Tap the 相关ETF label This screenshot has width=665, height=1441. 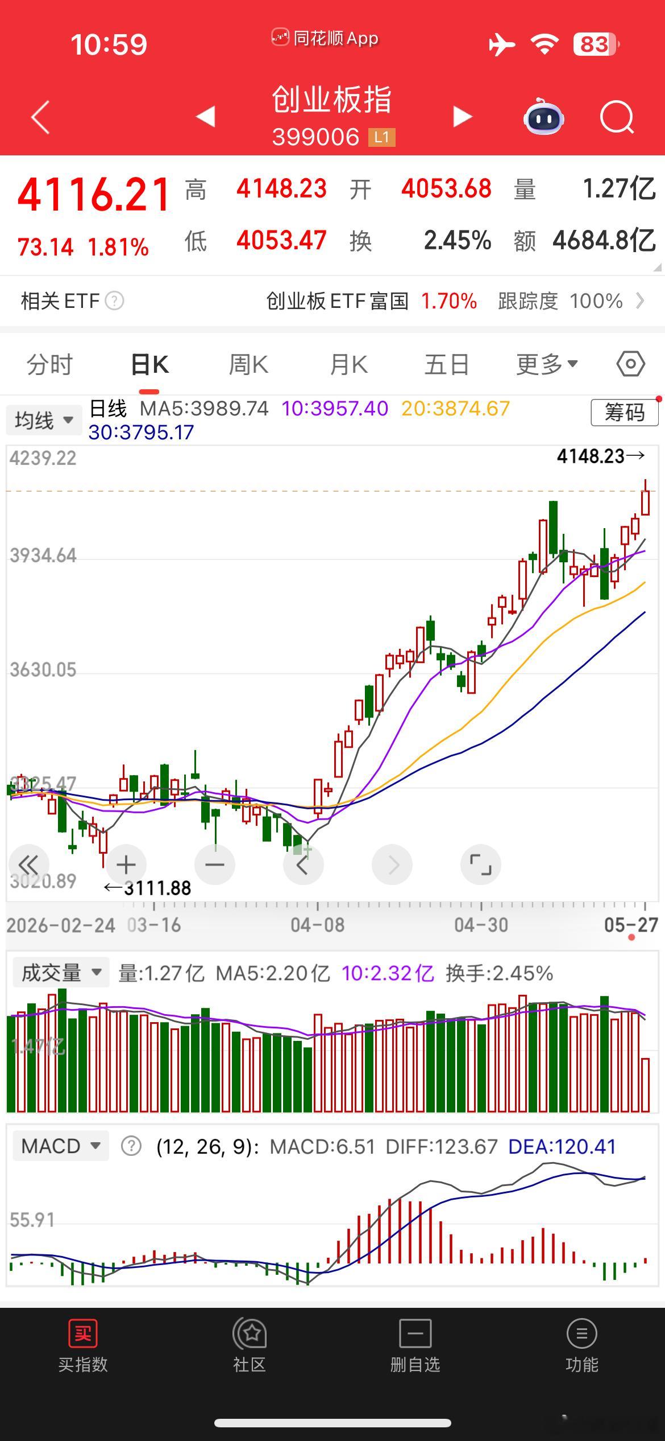[60, 300]
